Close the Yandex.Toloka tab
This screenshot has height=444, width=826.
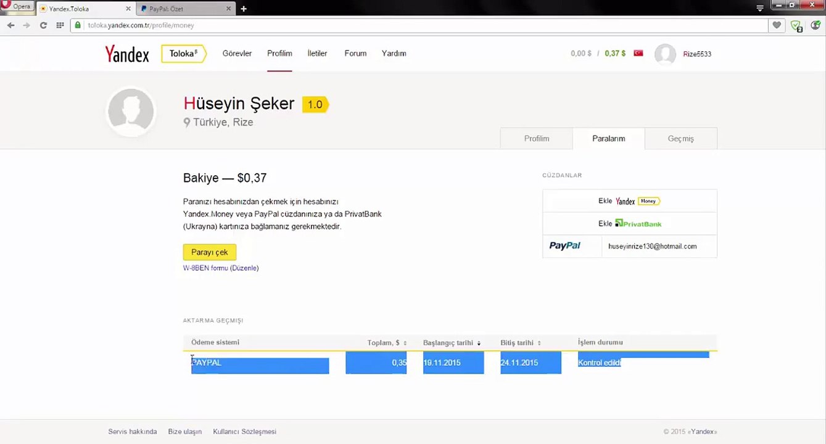pyautogui.click(x=128, y=9)
